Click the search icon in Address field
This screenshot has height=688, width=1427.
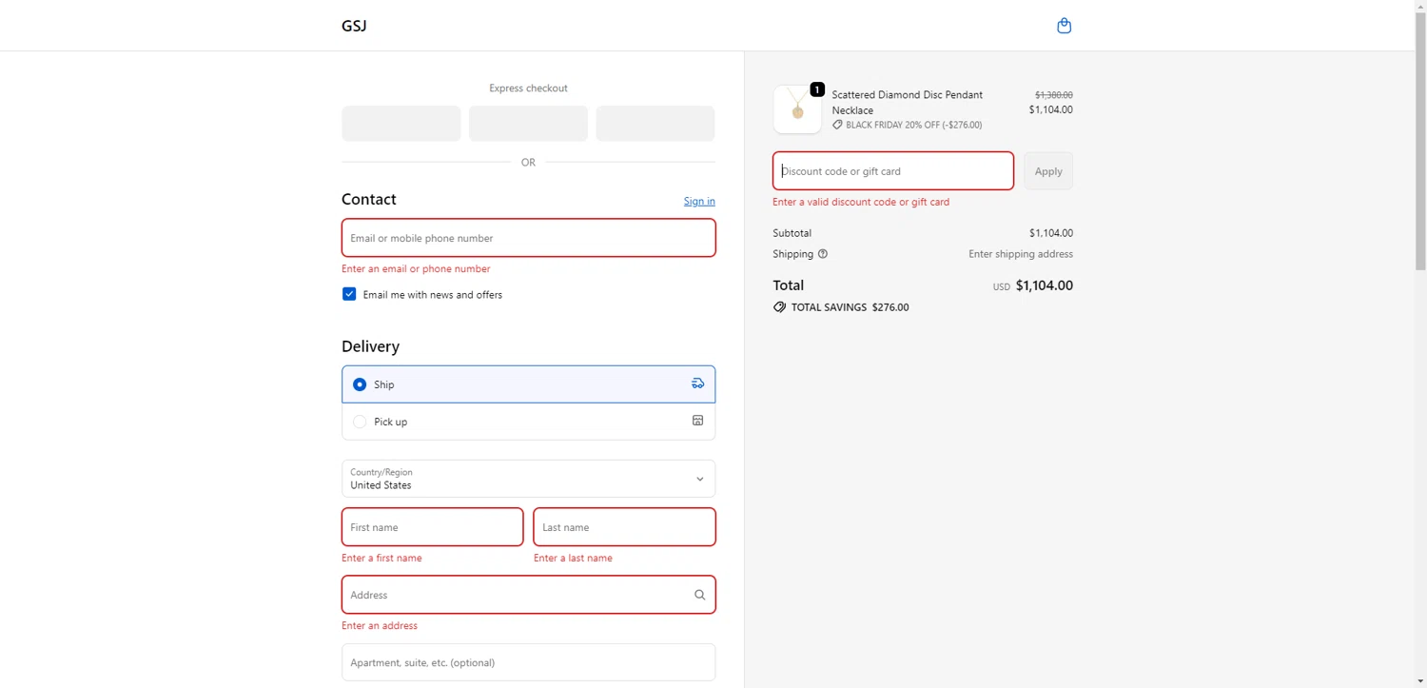point(699,595)
